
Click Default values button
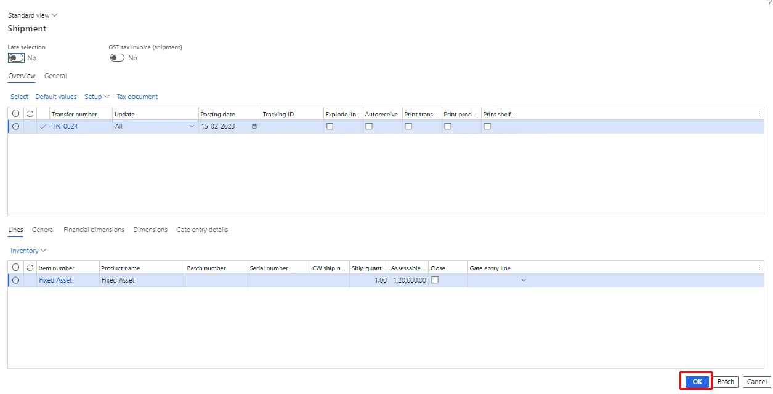click(x=56, y=97)
